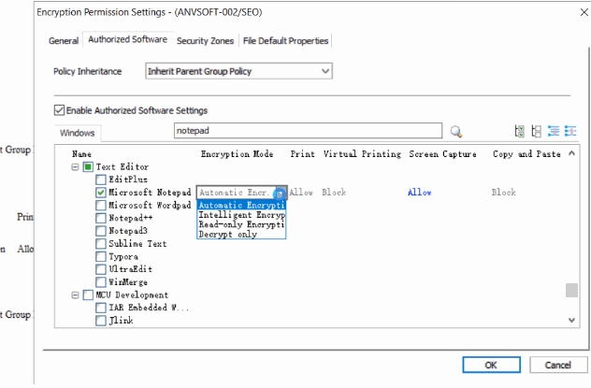Check the Jlink checkbox
Image resolution: width=591 pixels, height=388 pixels.
tap(101, 321)
